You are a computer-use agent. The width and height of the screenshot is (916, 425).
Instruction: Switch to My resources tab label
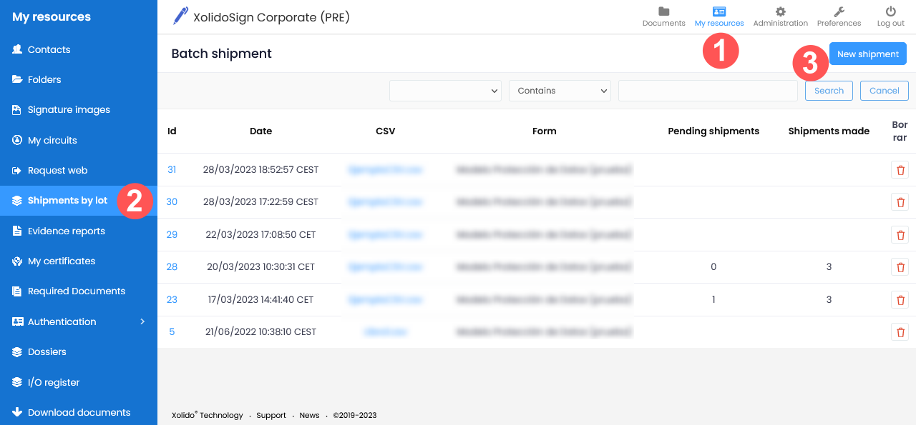719,24
